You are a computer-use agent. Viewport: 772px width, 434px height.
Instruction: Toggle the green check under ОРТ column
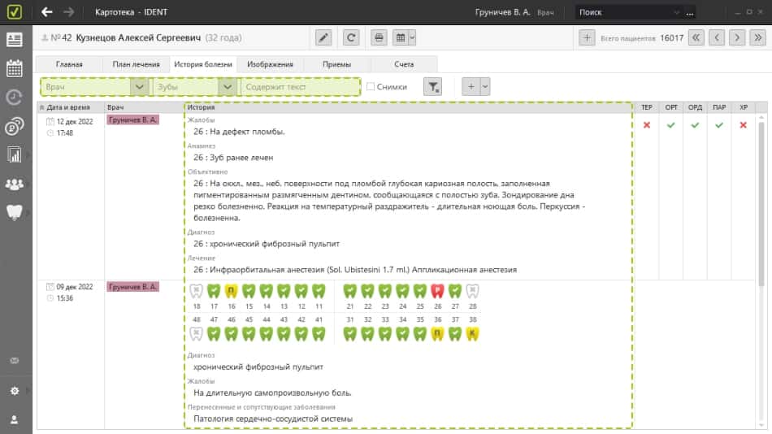point(670,125)
